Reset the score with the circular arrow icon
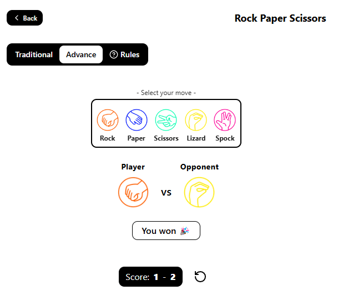 (x=200, y=277)
